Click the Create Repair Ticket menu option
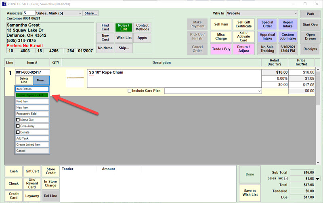This screenshot has height=203, width=323. point(32,95)
